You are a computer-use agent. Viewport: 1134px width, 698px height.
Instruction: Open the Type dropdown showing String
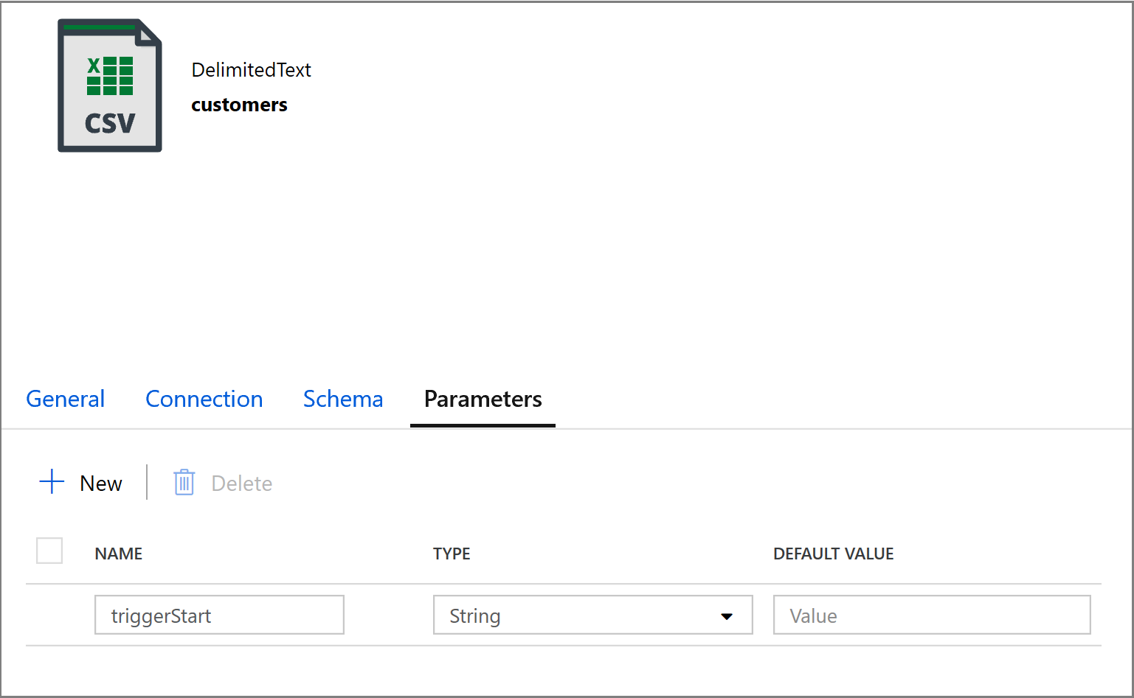[x=592, y=615]
